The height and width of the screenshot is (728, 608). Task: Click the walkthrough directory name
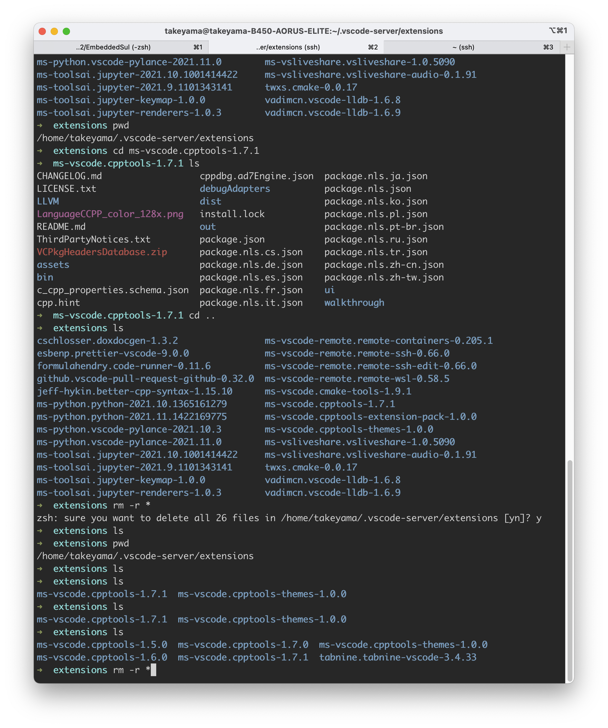click(354, 303)
